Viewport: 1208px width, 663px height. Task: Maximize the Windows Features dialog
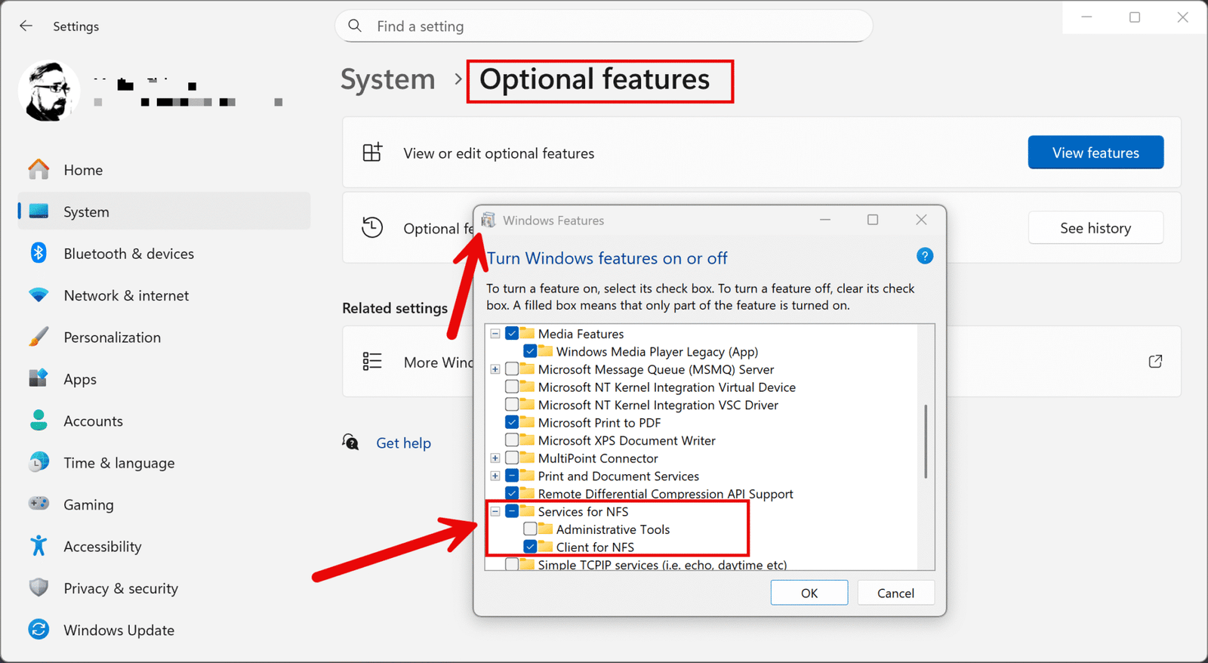873,220
